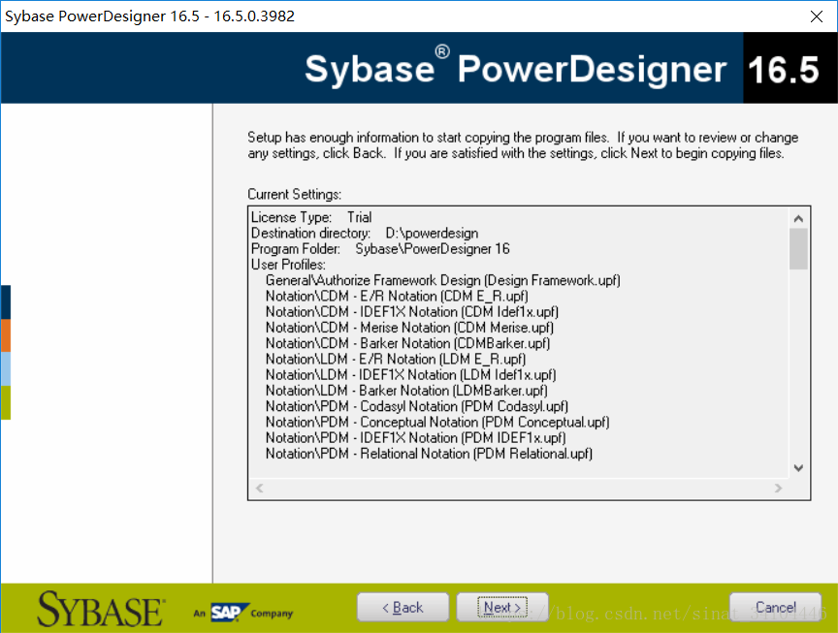Click the horizontal scroll-right arrow
The image size is (838, 633).
pos(778,489)
